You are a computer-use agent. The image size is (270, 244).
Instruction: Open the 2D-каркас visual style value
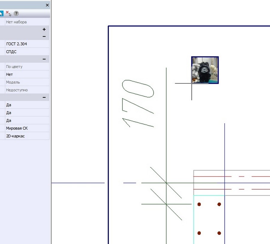(27, 136)
